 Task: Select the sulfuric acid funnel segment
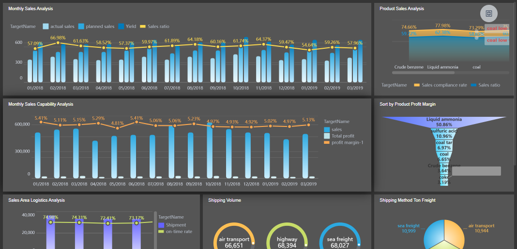click(x=444, y=134)
